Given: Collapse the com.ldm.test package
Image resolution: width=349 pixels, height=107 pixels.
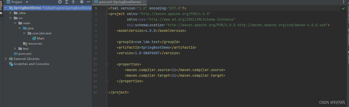Looking at the screenshot, I should (24, 33).
